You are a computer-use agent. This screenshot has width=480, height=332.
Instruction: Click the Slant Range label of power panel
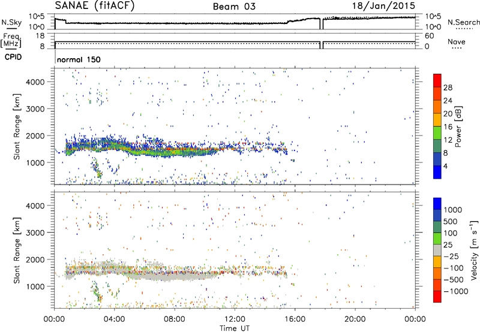click(17, 126)
